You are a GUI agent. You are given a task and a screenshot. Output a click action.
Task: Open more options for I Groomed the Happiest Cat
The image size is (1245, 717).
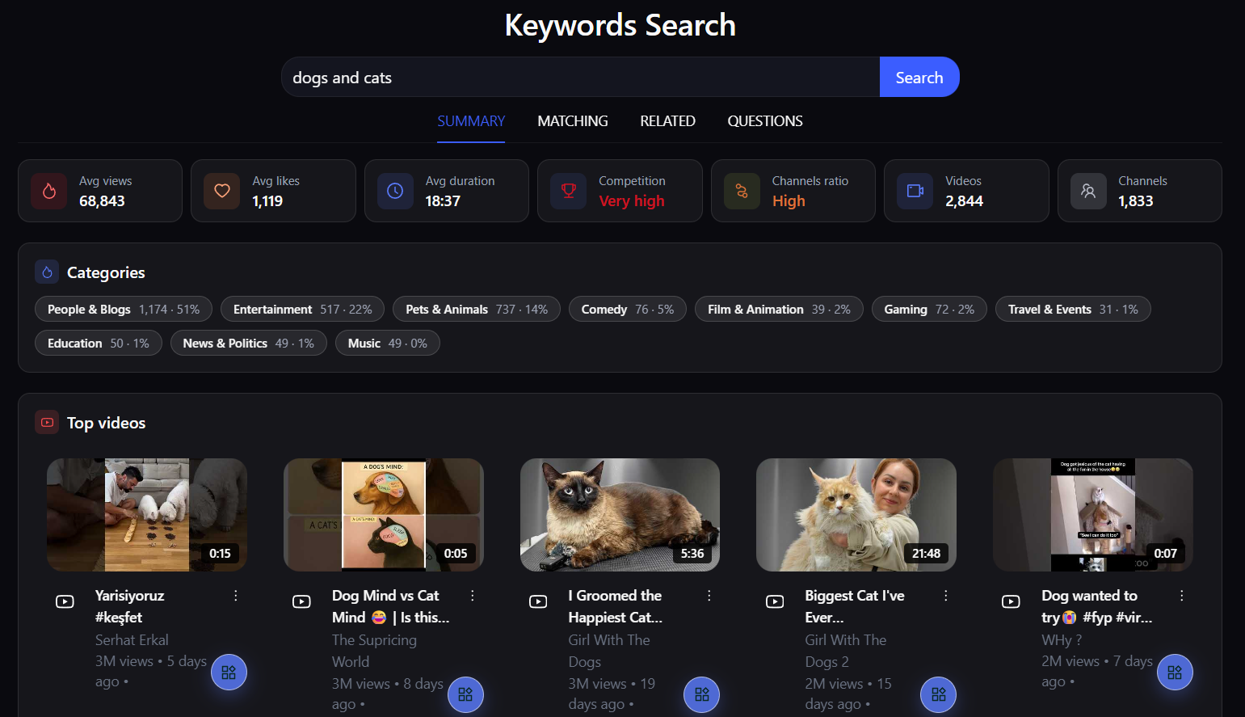pos(709,596)
